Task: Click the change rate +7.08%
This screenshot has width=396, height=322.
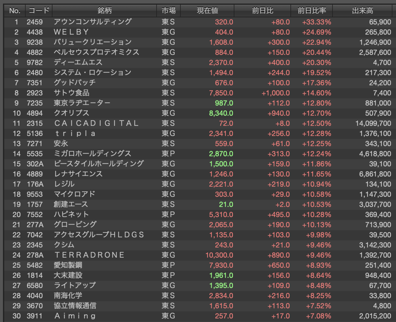Action: click(318, 316)
